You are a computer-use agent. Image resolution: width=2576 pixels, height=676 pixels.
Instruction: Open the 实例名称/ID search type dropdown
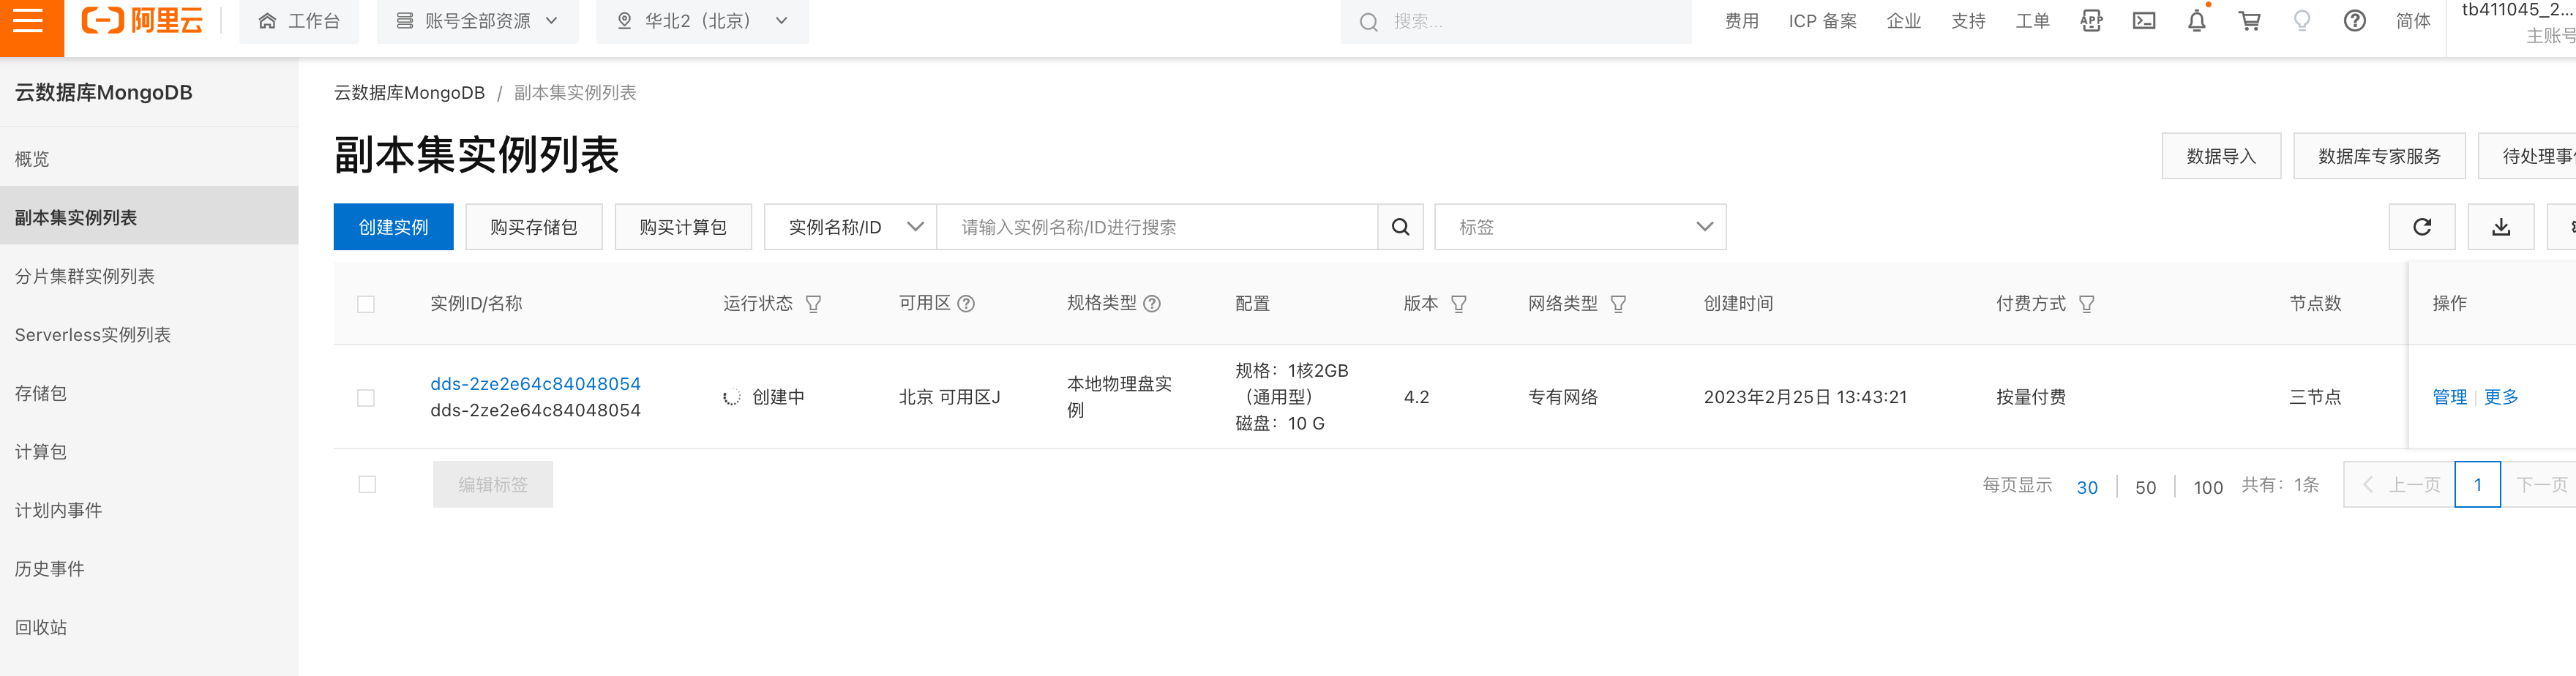(851, 227)
